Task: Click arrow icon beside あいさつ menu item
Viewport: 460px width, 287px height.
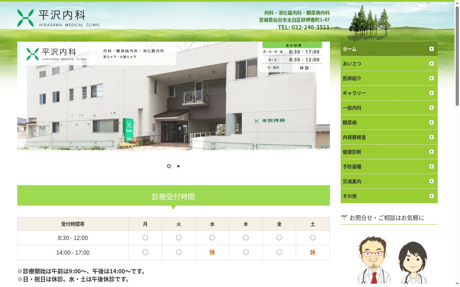Action: pos(432,63)
